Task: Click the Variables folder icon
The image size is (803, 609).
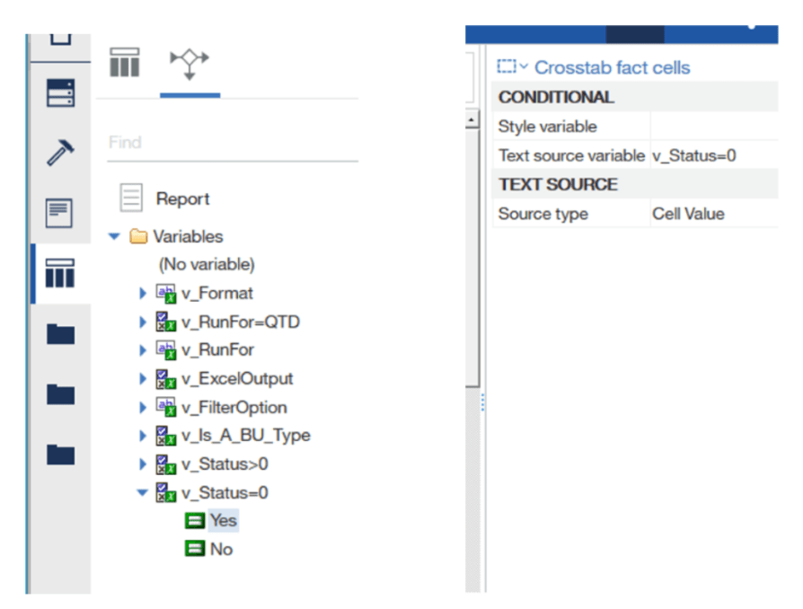Action: point(138,236)
